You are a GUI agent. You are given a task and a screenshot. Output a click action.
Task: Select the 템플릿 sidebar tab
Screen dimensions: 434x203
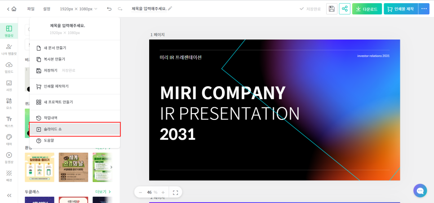coord(9,31)
